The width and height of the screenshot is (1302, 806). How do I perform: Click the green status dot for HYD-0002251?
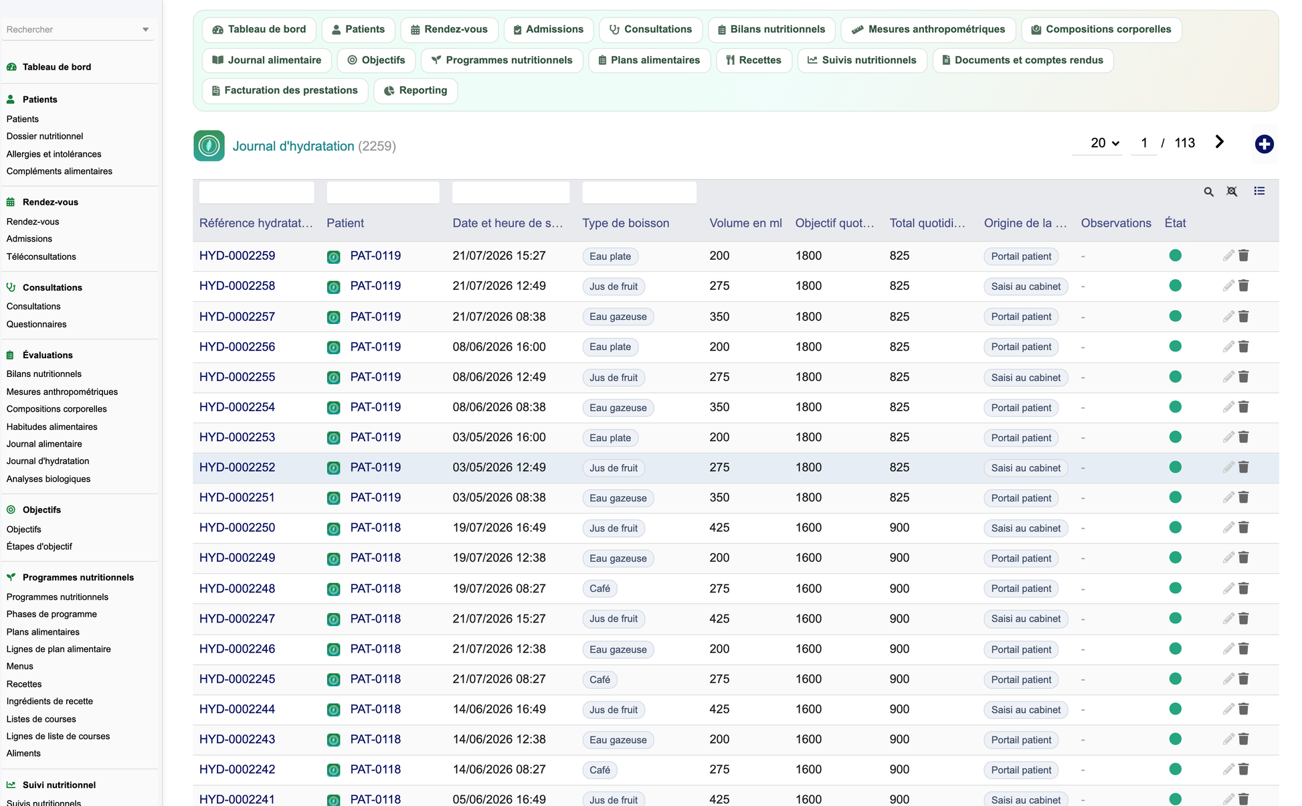(x=1175, y=497)
